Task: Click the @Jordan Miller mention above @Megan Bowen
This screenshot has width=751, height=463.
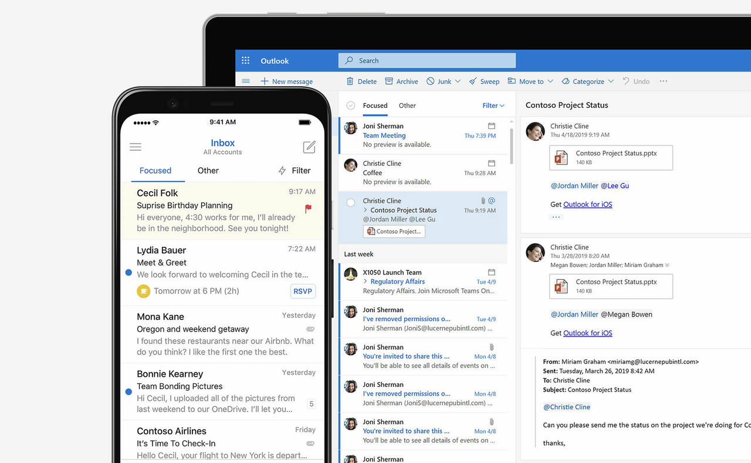Action: coord(574,314)
